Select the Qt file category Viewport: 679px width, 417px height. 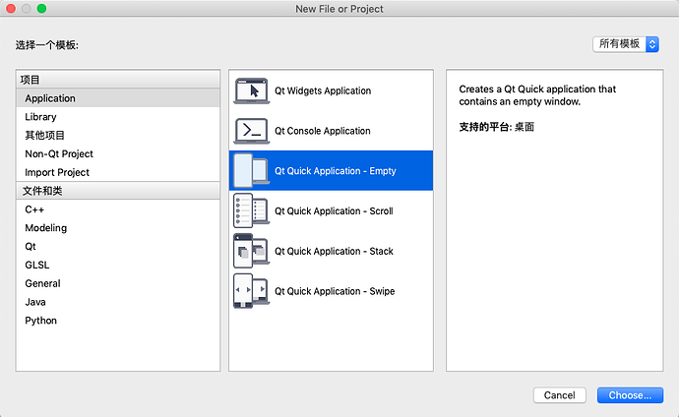[x=118, y=247]
